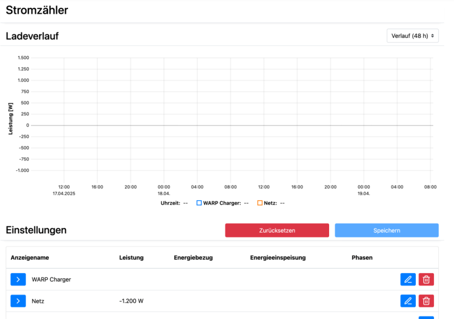454x319 pixels.
Task: Delete the WARP Charger meter entry
Action: 426,280
